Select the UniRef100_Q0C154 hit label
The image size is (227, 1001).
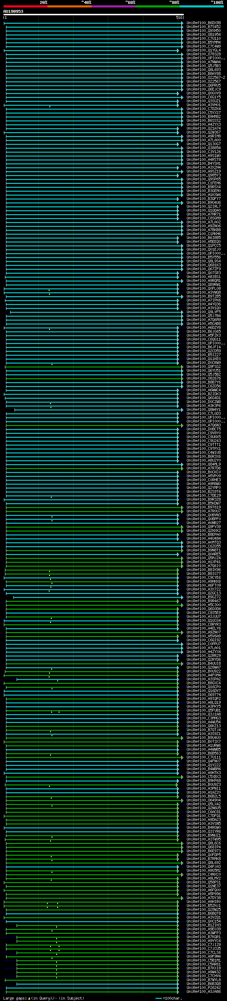[203, 921]
